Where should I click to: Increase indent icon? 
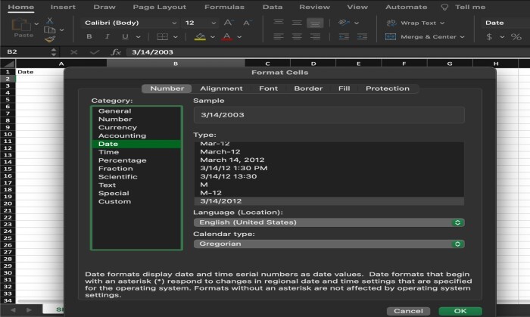pyautogui.click(x=362, y=36)
